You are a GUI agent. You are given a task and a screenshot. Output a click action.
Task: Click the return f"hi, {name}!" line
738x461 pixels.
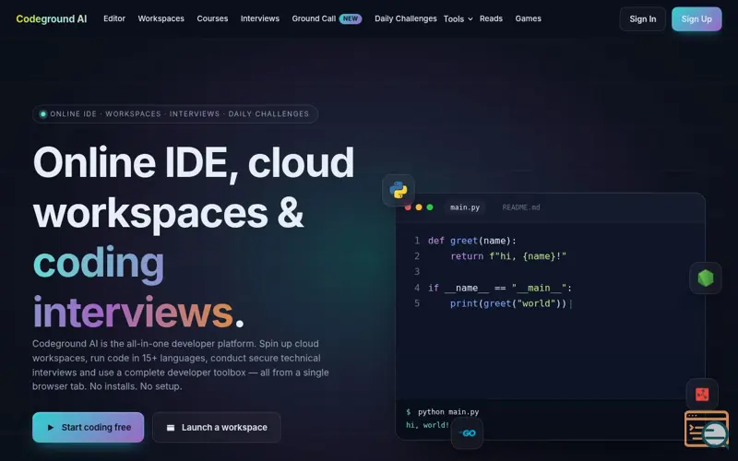[x=508, y=256]
